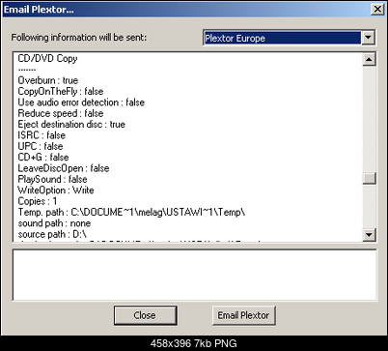
Task: Click the Email Plextor button
Action: coord(243,315)
